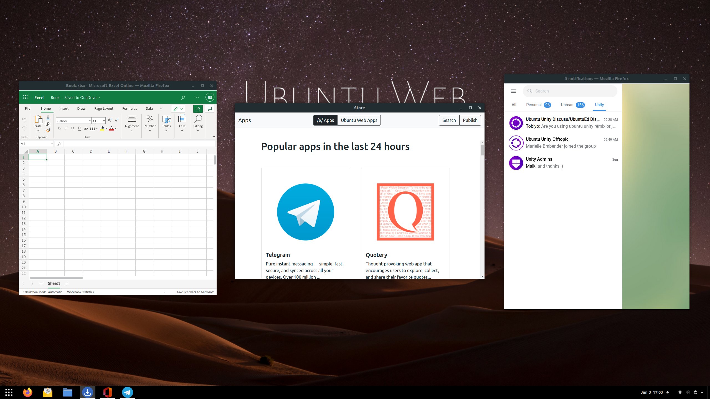710x399 pixels.
Task: Click the /e/ Apps button in Store
Action: pos(325,120)
